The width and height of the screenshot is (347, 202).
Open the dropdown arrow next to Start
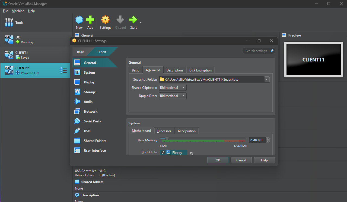pos(141,23)
